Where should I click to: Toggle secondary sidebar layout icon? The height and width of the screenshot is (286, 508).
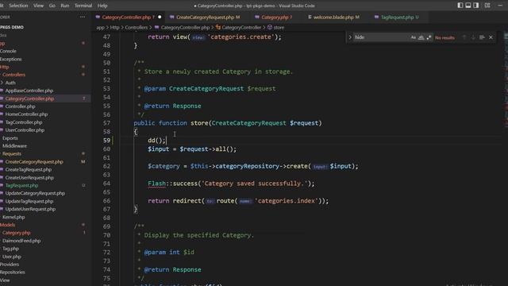click(476, 6)
